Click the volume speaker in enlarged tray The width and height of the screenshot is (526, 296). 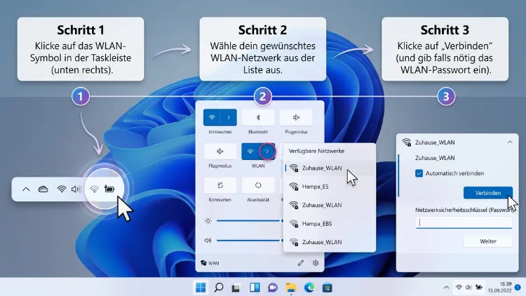pyautogui.click(x=76, y=189)
